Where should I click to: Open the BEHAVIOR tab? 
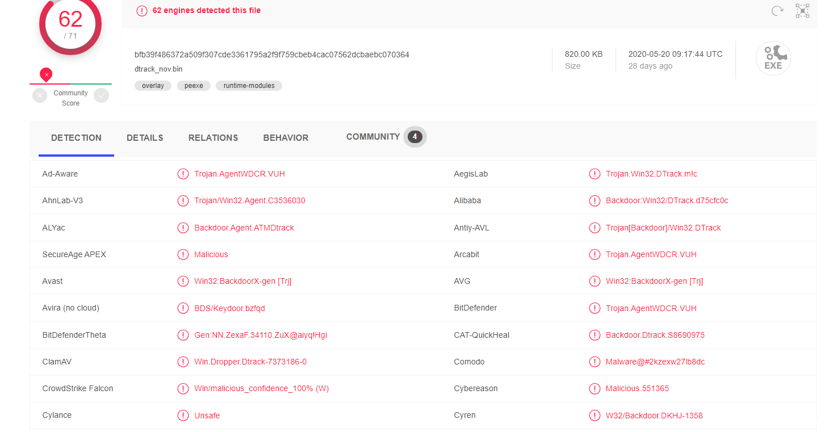coord(286,138)
